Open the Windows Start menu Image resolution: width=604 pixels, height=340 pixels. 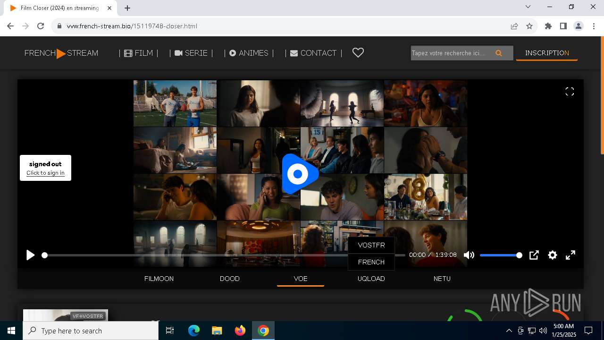coord(11,331)
